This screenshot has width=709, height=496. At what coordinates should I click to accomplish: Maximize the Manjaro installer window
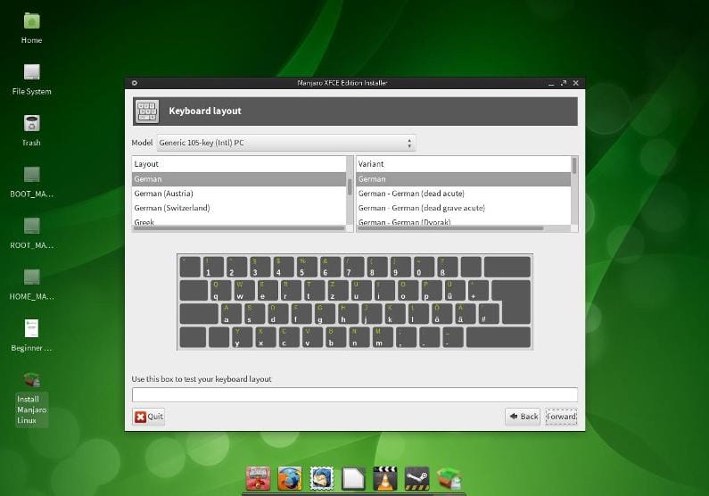564,83
